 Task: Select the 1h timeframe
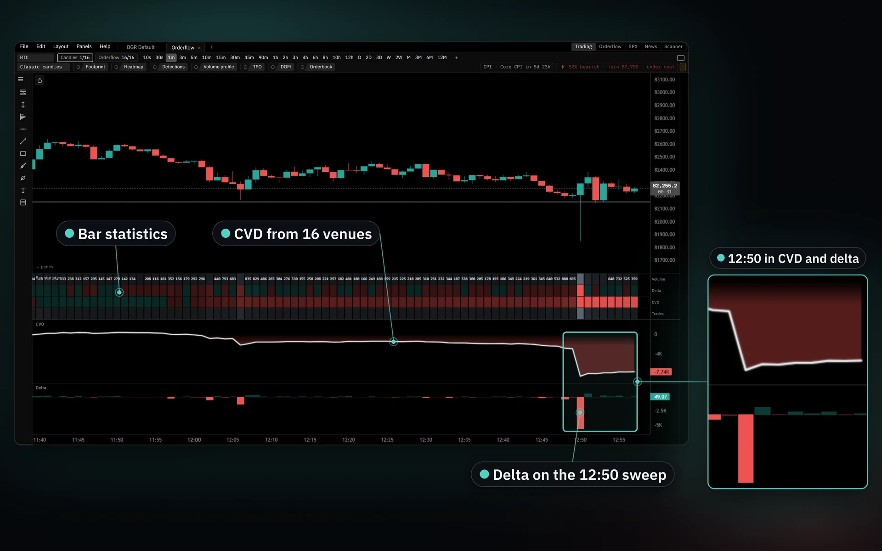275,58
